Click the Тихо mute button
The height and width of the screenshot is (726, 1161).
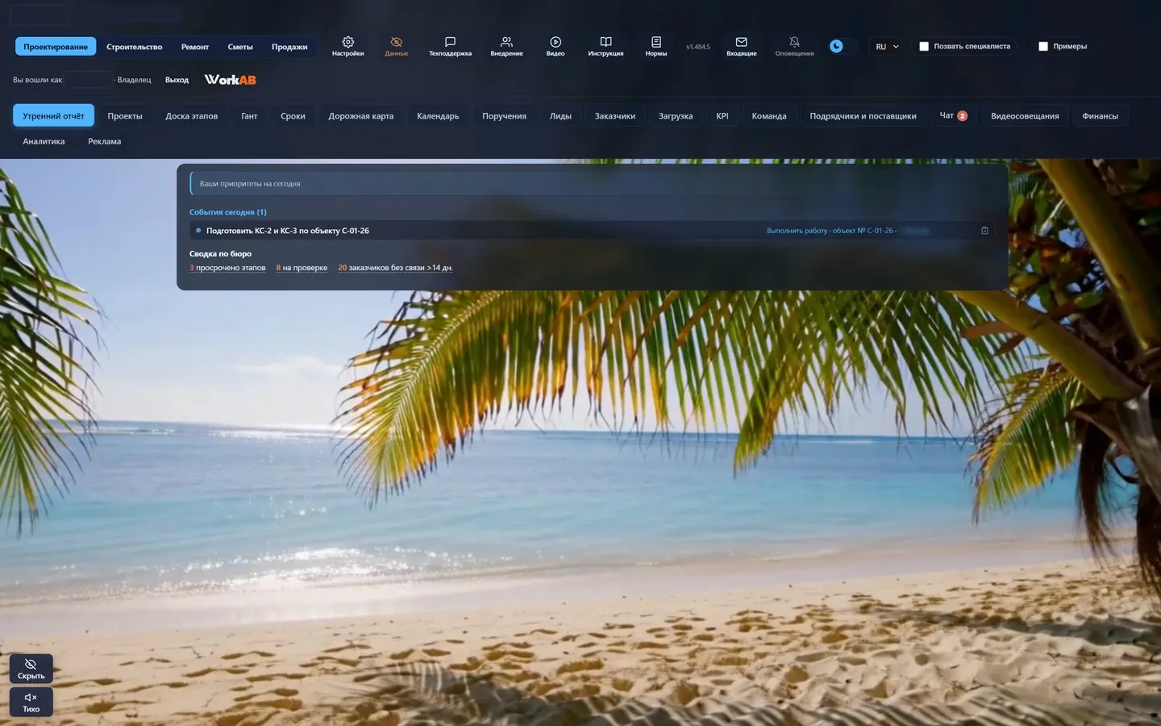pos(31,702)
